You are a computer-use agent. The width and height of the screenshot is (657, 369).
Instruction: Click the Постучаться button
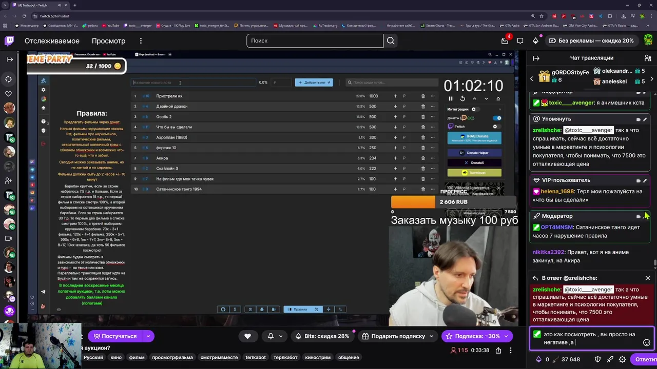115,336
